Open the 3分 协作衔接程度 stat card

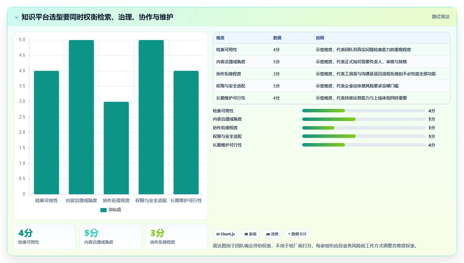(177, 236)
